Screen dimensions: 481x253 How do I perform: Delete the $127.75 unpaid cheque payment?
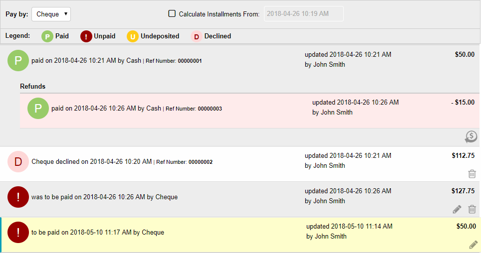(x=472, y=209)
